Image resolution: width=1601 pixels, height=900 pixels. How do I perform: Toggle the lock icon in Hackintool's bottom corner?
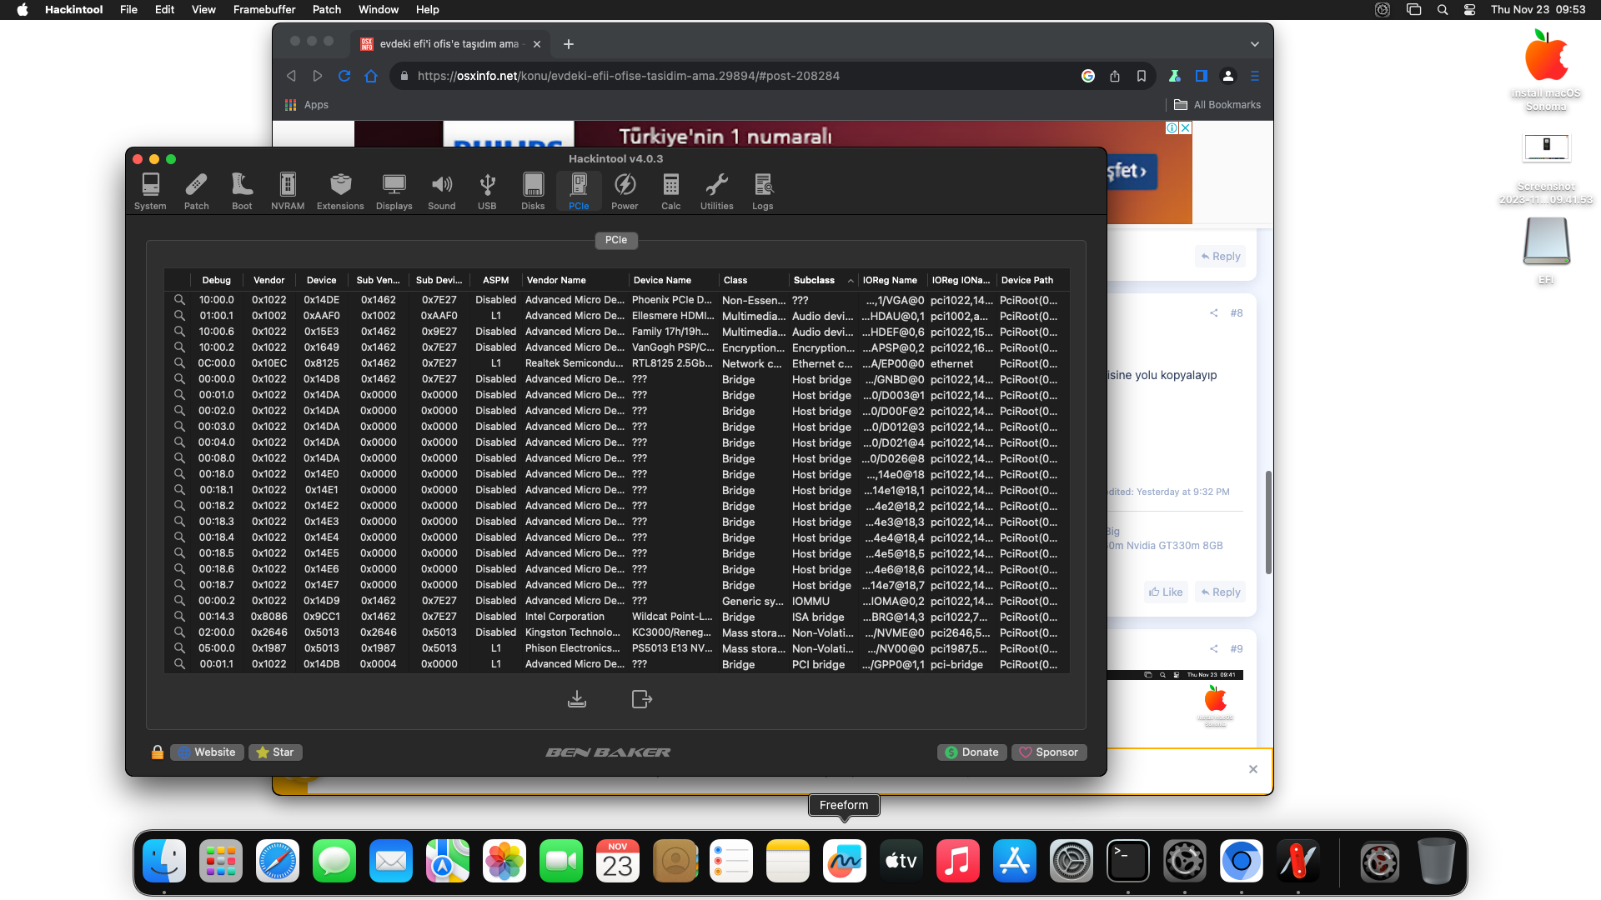(x=157, y=752)
